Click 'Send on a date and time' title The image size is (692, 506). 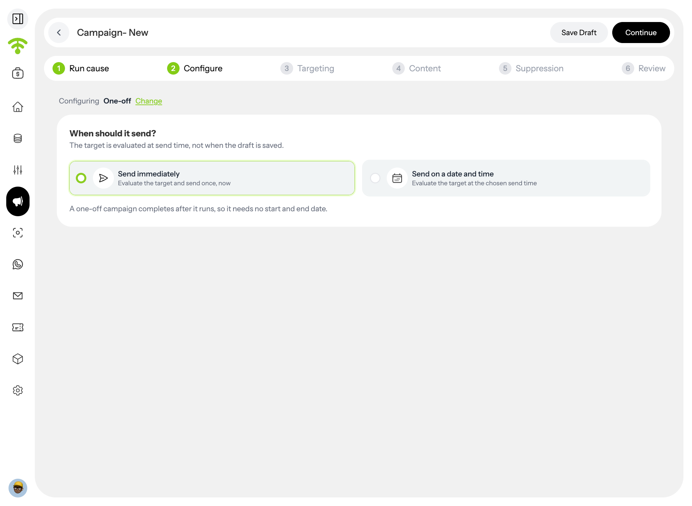(x=453, y=174)
